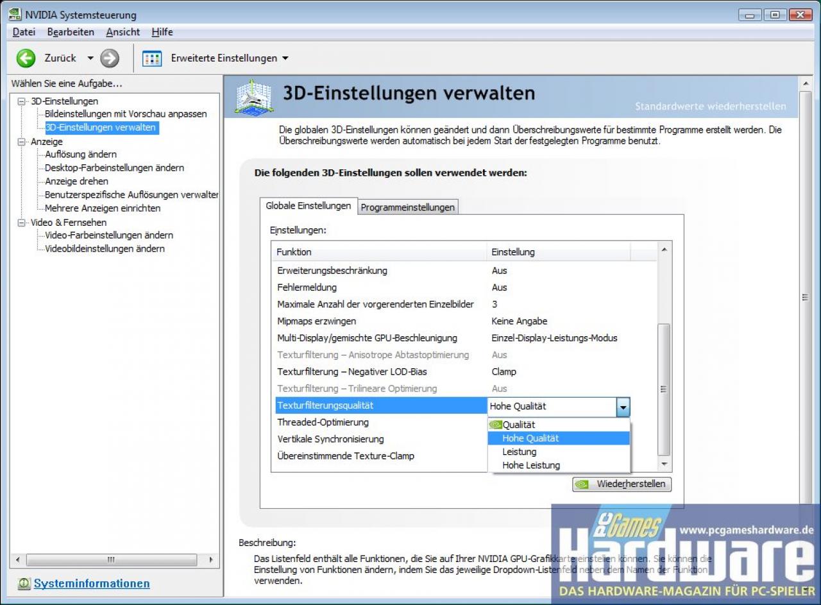Select 3D-Einstellungen verwalten in the tree
This screenshot has width=821, height=605.
coord(101,128)
